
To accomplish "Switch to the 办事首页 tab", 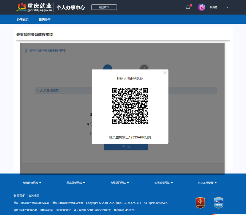I will (23, 19).
